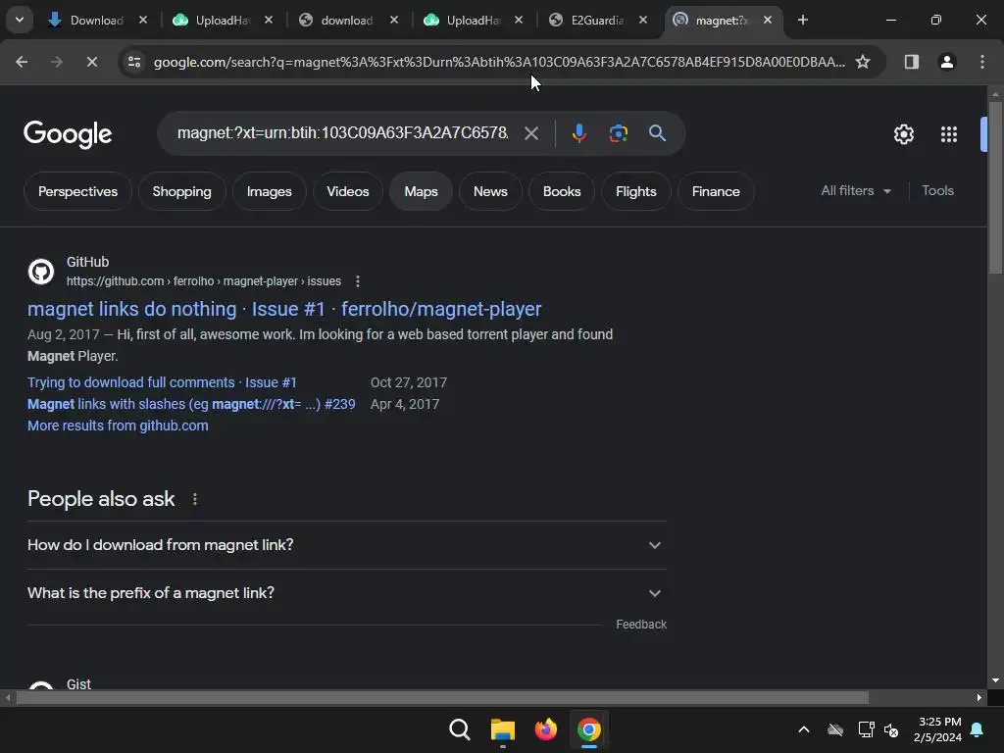Screen dimensions: 1004x753
Task: Go back to previous page
Action: [x=22, y=62]
